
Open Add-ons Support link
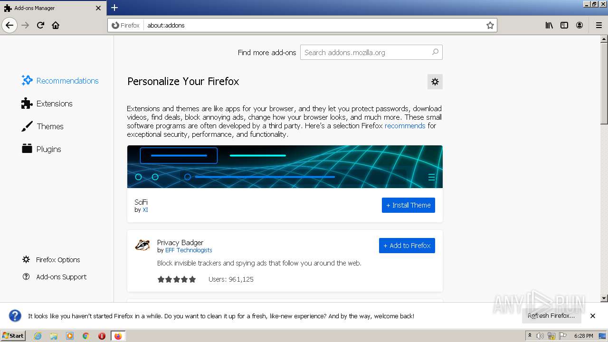point(54,277)
